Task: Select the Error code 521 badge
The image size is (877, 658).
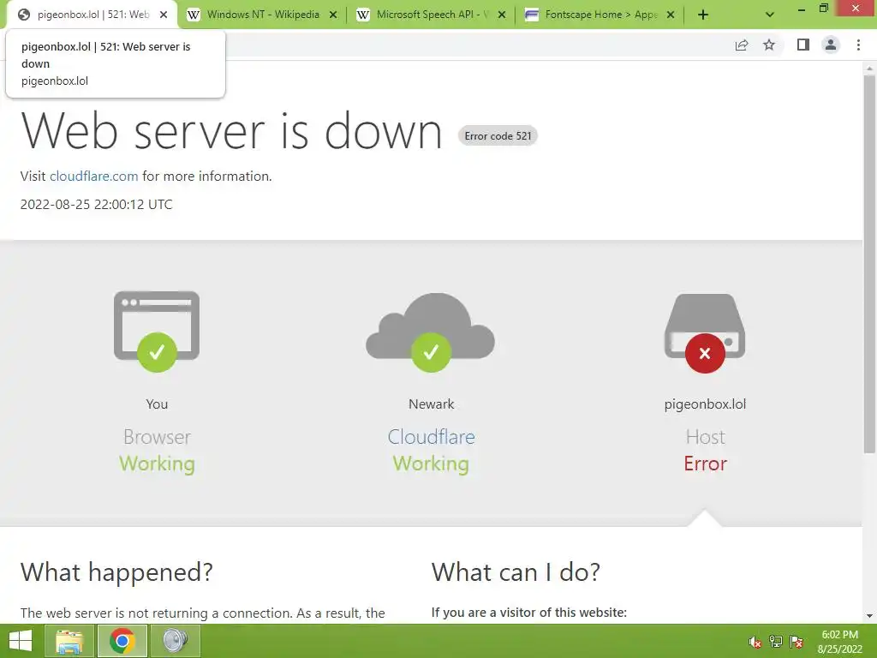Action: pyautogui.click(x=498, y=136)
